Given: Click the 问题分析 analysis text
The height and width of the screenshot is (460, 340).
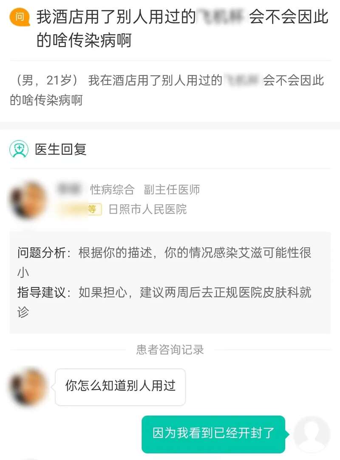Looking at the screenshot, I should click(x=164, y=262).
